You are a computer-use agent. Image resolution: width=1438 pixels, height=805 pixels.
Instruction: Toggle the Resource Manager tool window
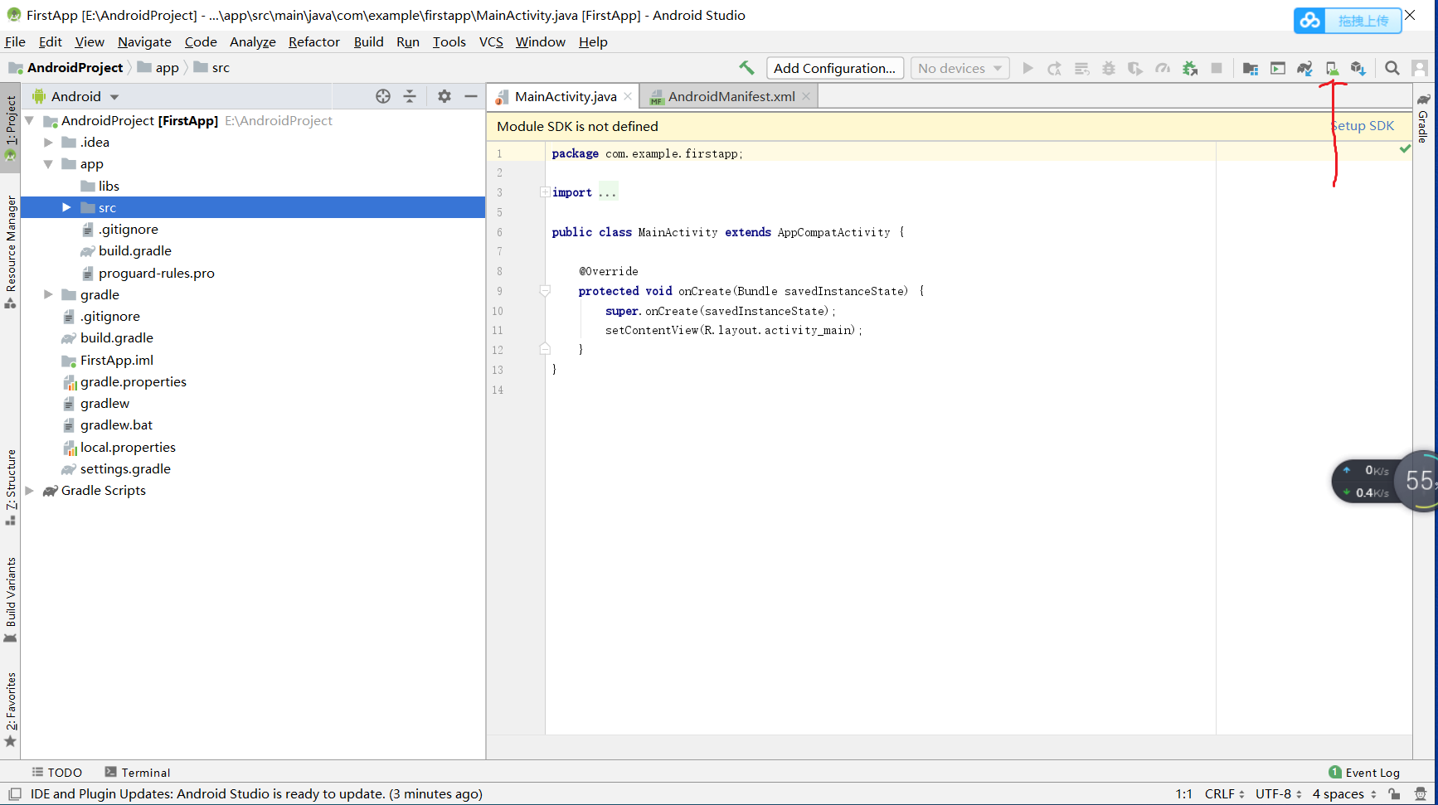(x=11, y=253)
